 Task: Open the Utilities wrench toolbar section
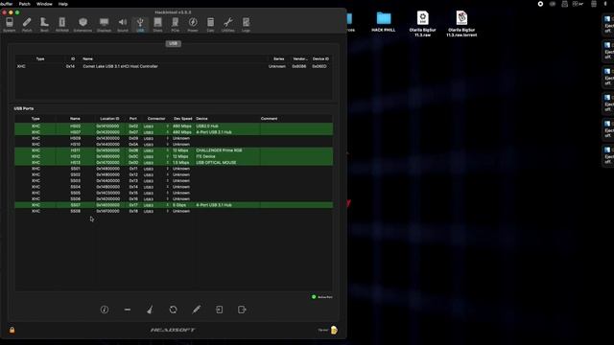pyautogui.click(x=228, y=25)
